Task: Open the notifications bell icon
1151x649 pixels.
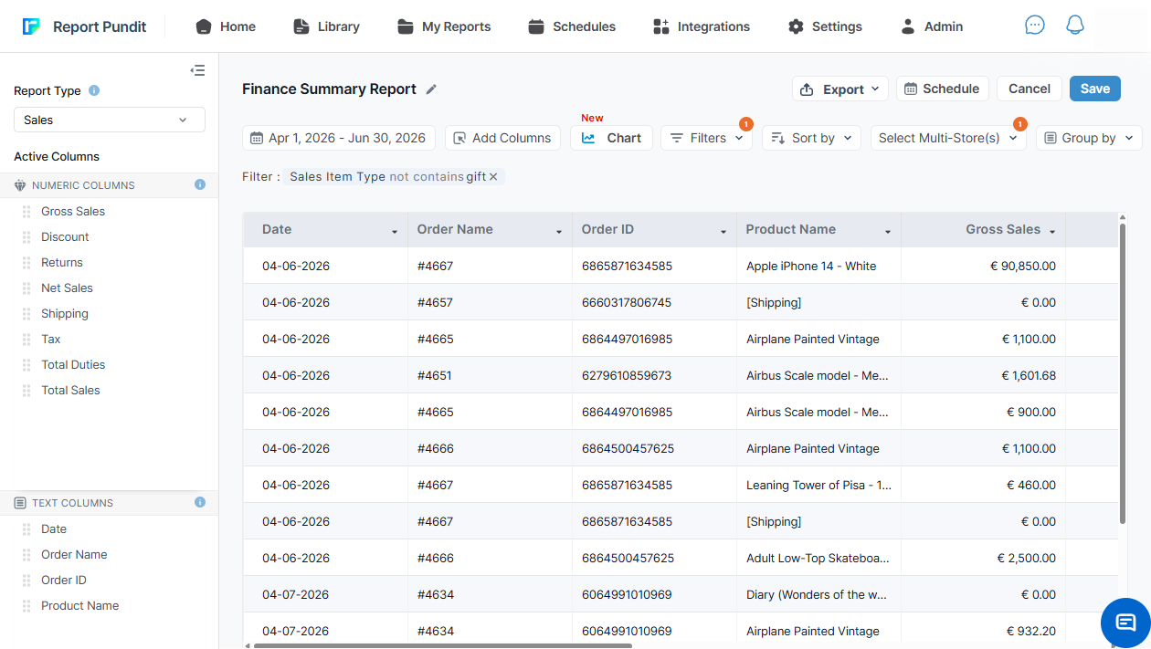Action: click(1075, 26)
